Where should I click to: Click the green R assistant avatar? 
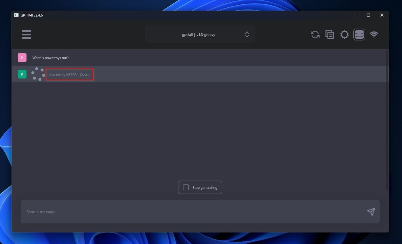point(22,74)
